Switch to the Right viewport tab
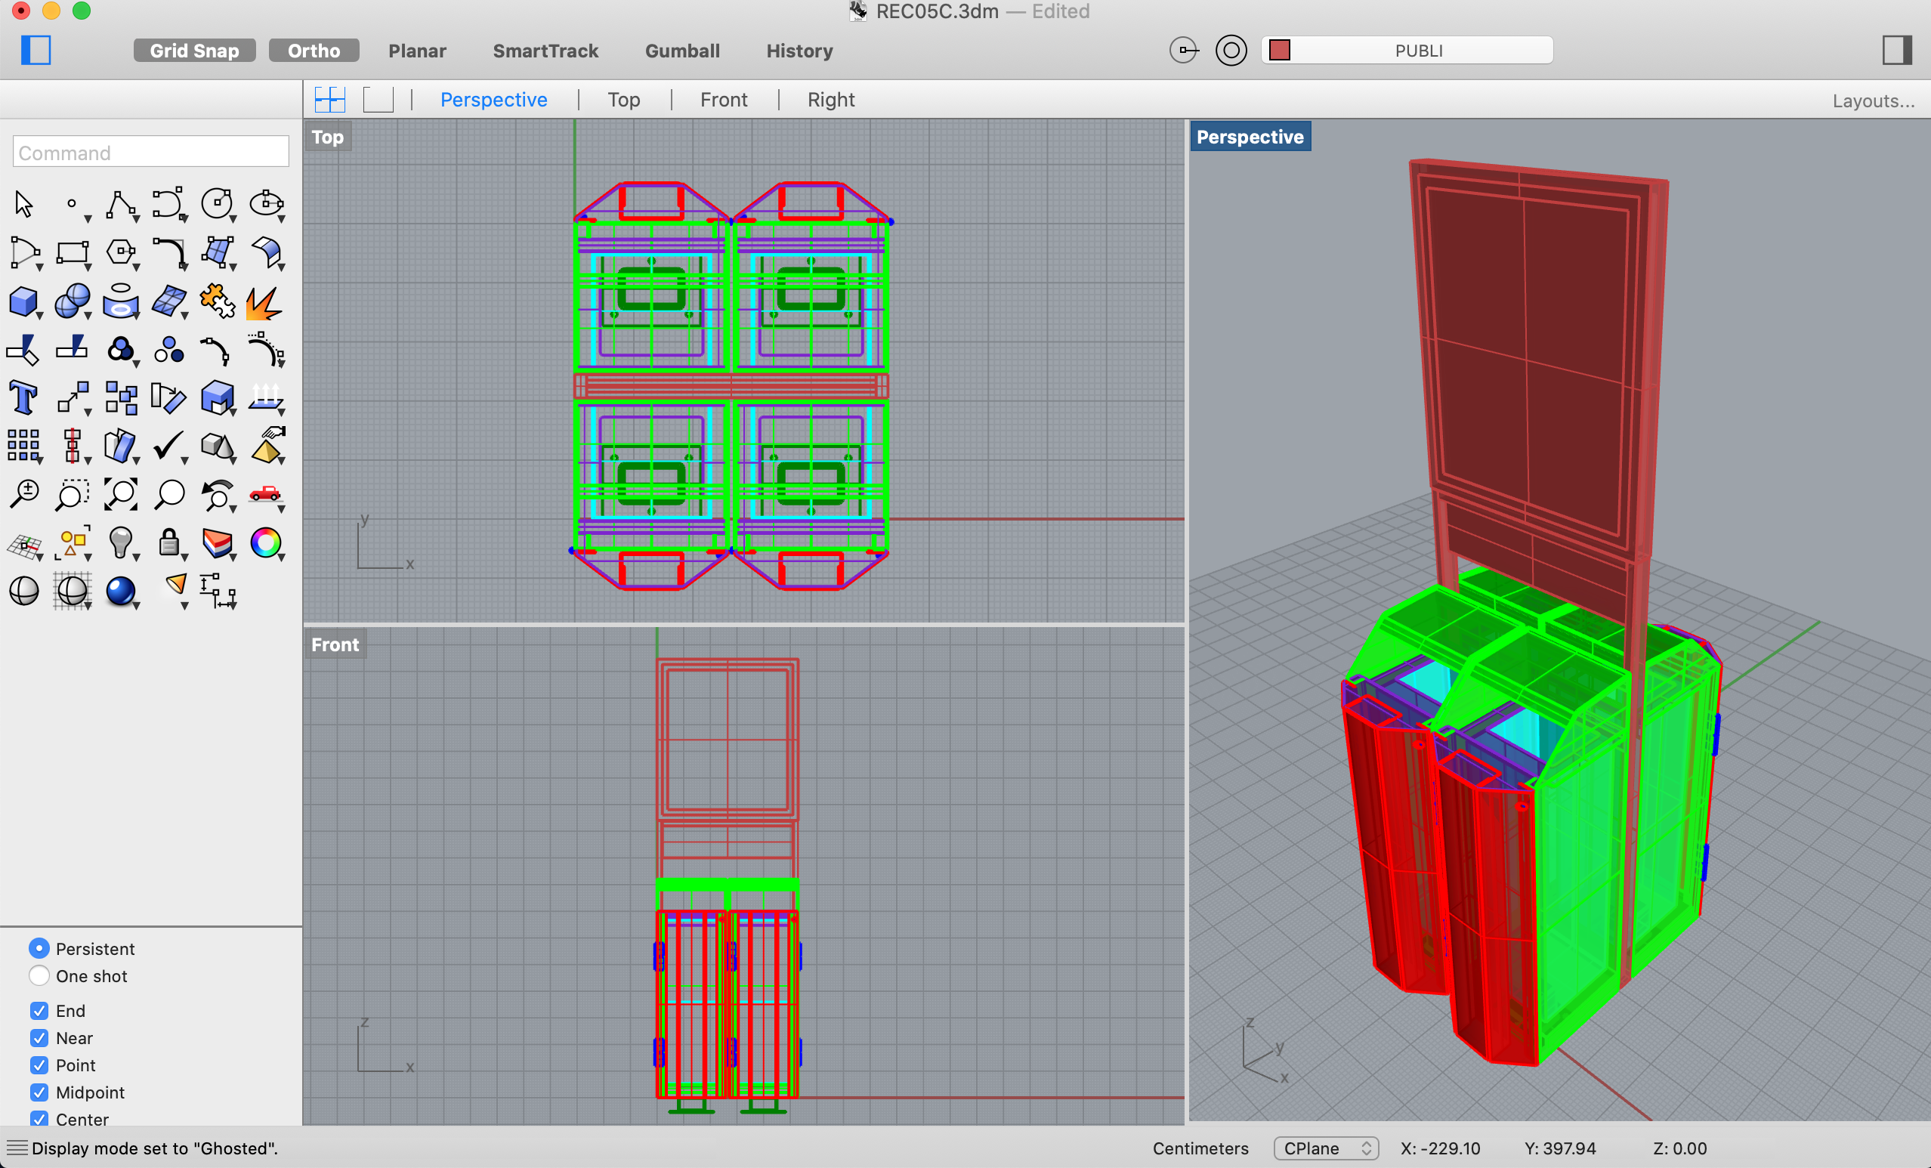Screen dimensions: 1931x1168 (831, 100)
